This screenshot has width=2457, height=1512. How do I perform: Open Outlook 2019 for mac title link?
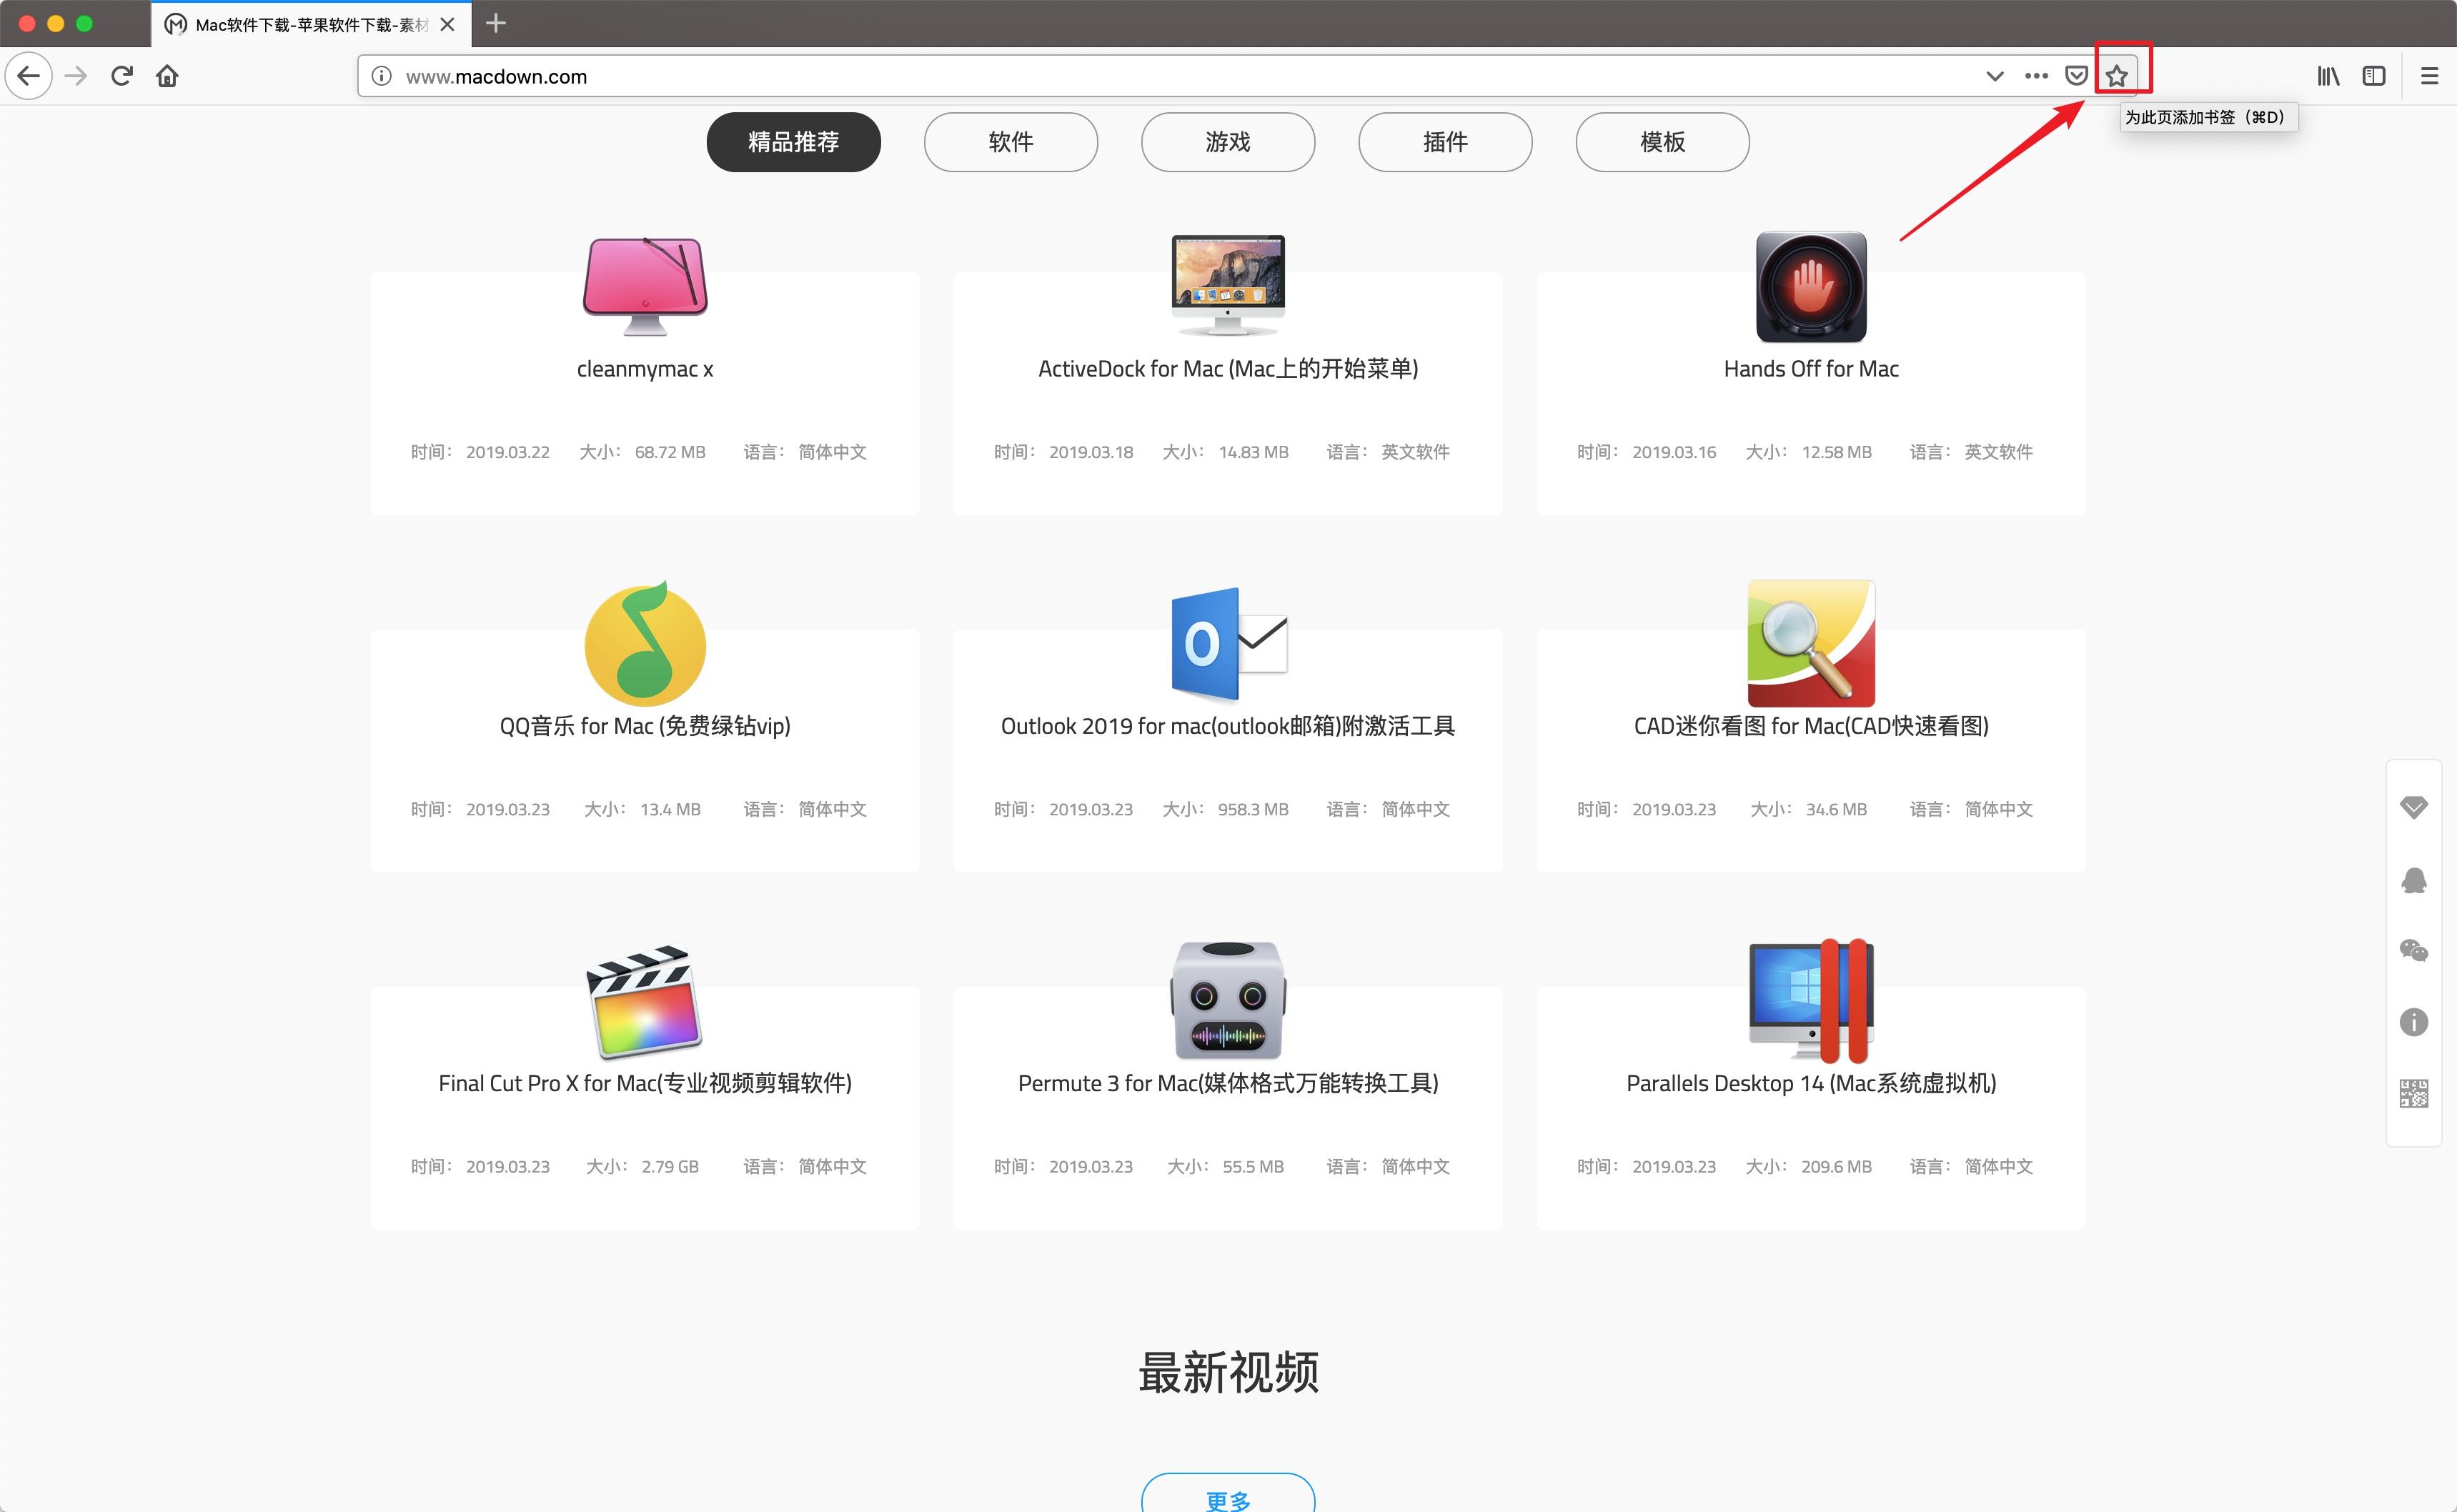tap(1228, 726)
